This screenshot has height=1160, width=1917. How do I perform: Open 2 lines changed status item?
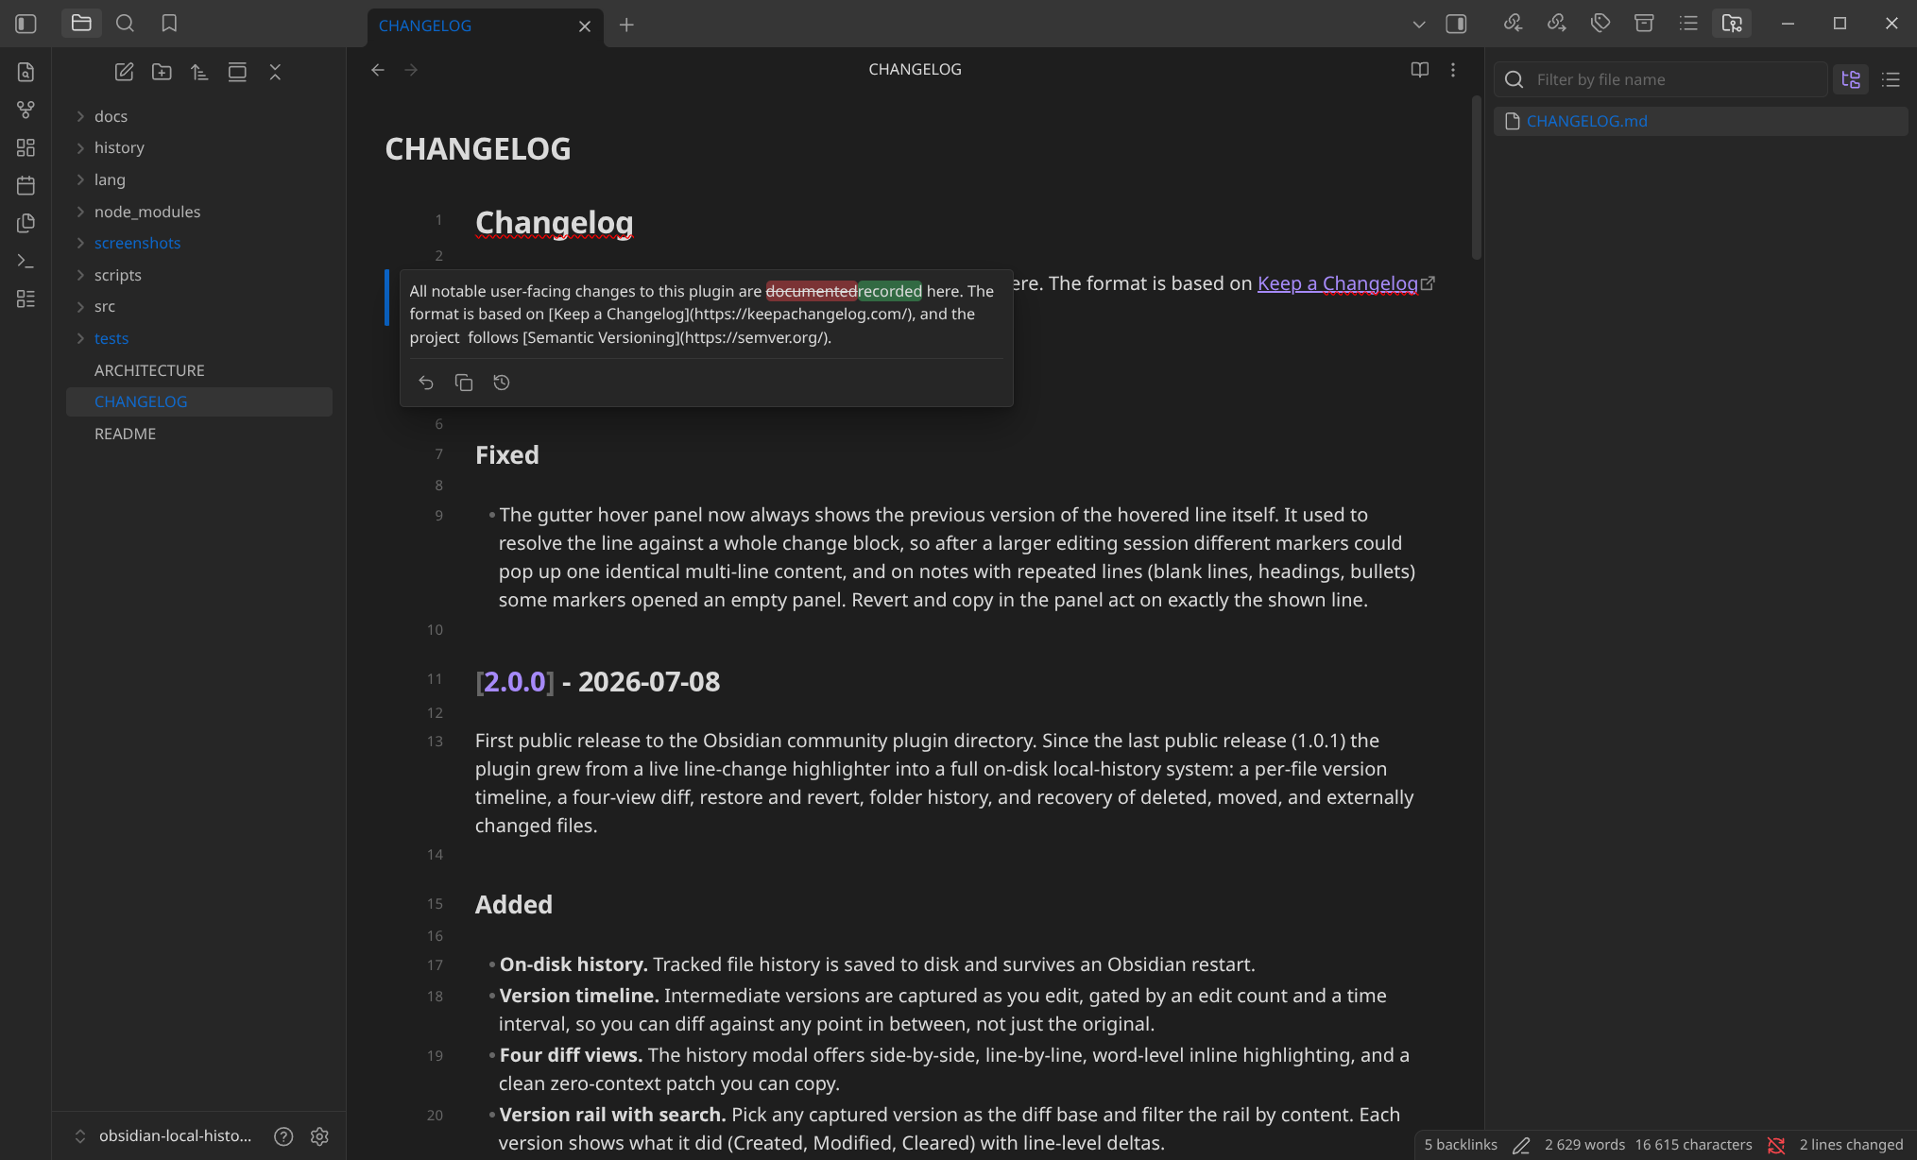click(x=1851, y=1145)
